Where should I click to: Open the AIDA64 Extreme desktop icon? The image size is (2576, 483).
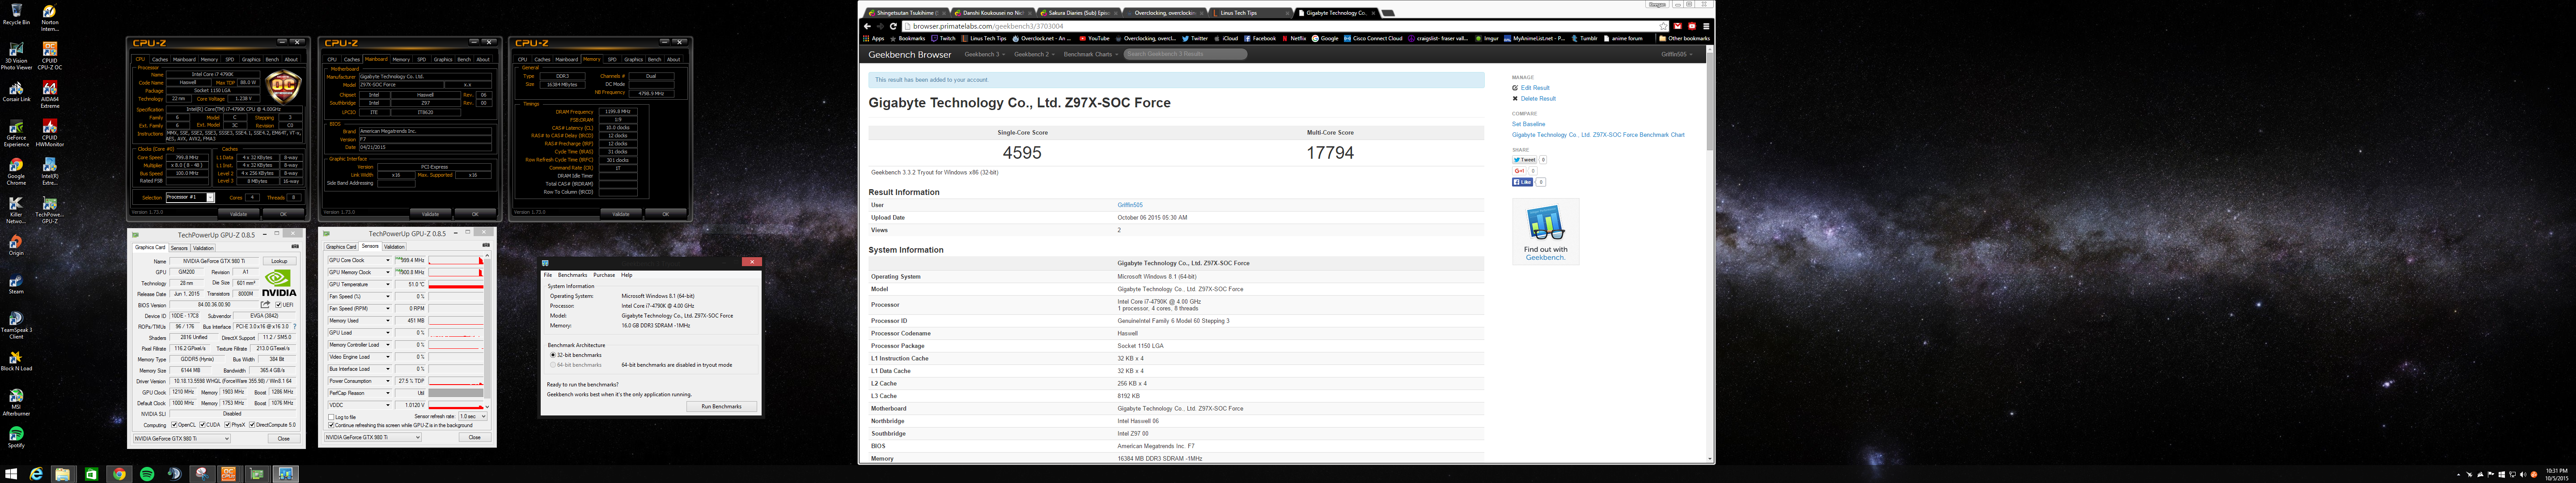coord(49,95)
